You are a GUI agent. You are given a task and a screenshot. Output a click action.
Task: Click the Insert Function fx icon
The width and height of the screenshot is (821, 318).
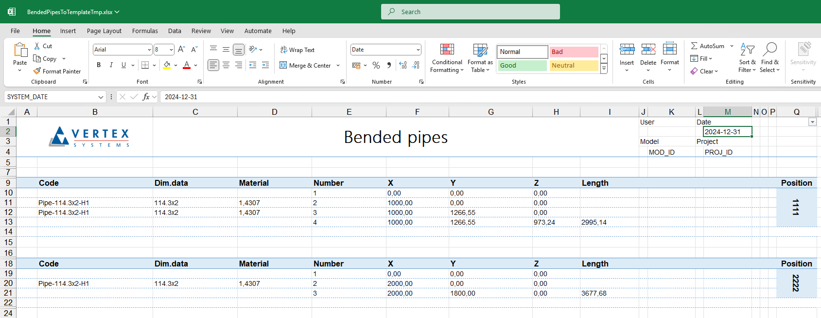tap(146, 97)
